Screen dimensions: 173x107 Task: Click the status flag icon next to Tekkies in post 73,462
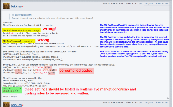[x=23, y=105]
